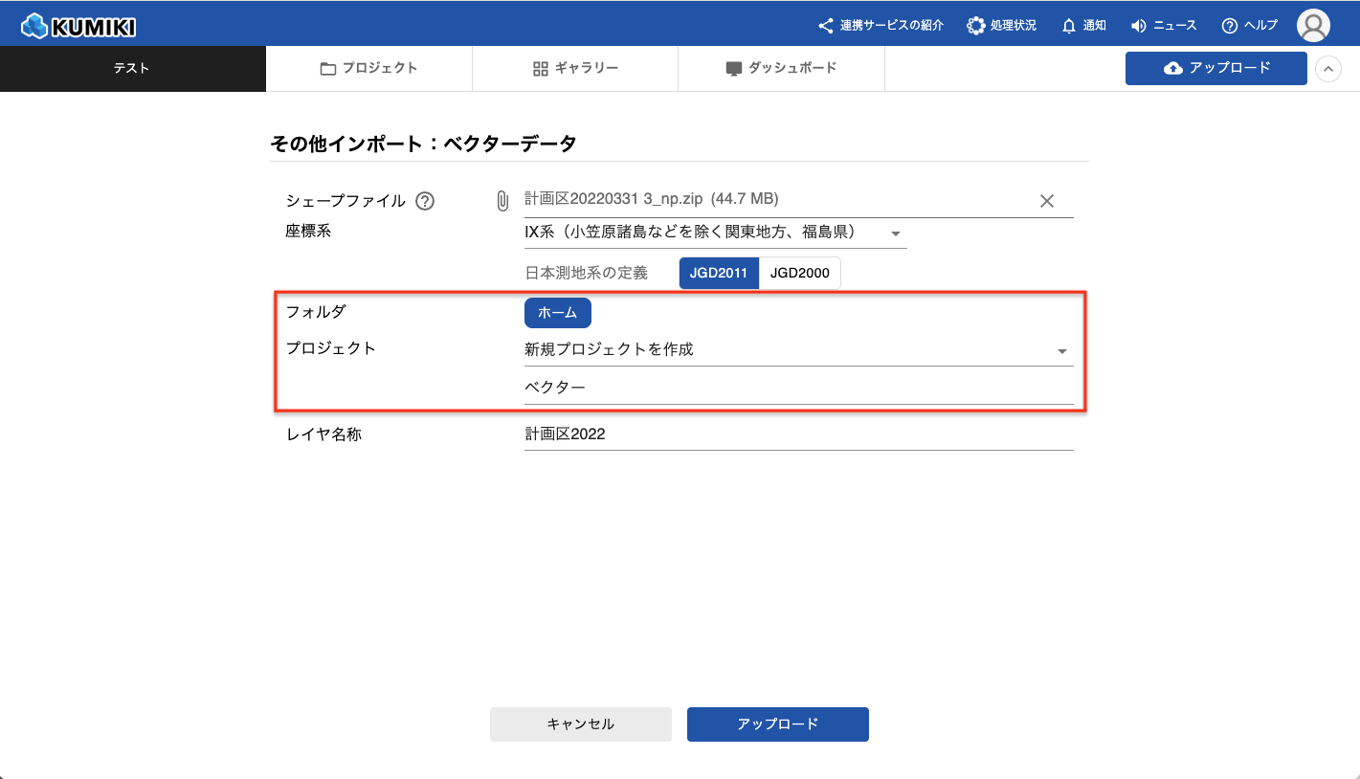
Task: Select JGD2000 geodetic datum
Action: pos(799,273)
